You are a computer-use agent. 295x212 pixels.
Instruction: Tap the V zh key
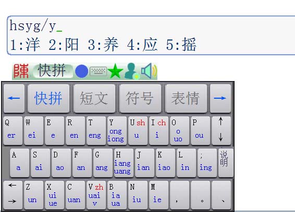pyautogui.click(x=96, y=195)
